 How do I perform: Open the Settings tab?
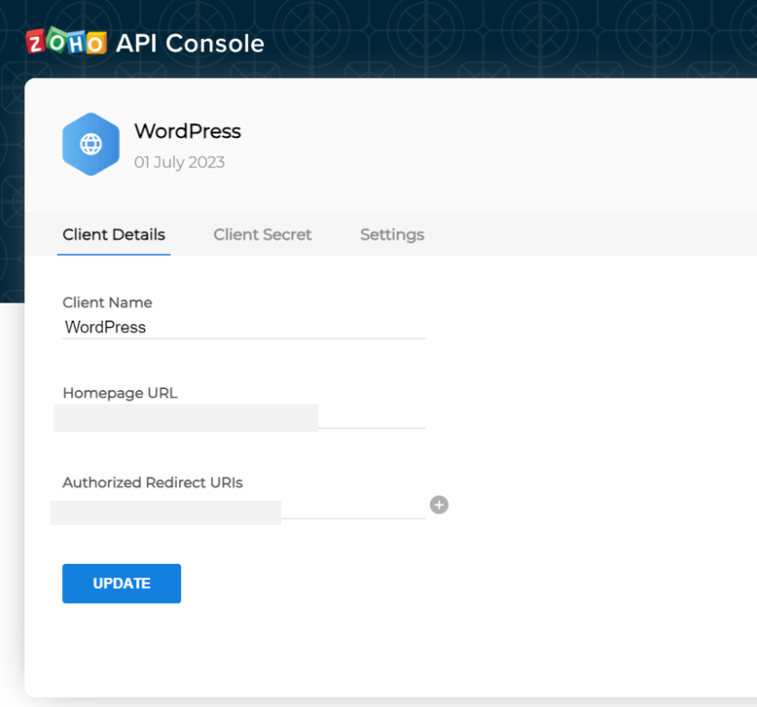[392, 234]
